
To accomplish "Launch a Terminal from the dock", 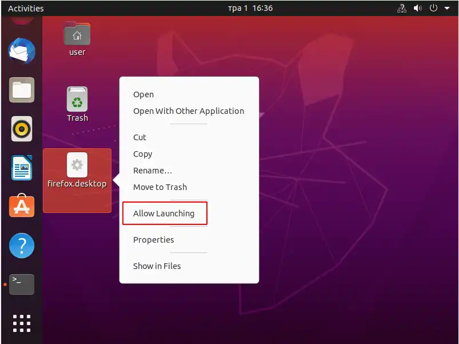I will point(21,284).
